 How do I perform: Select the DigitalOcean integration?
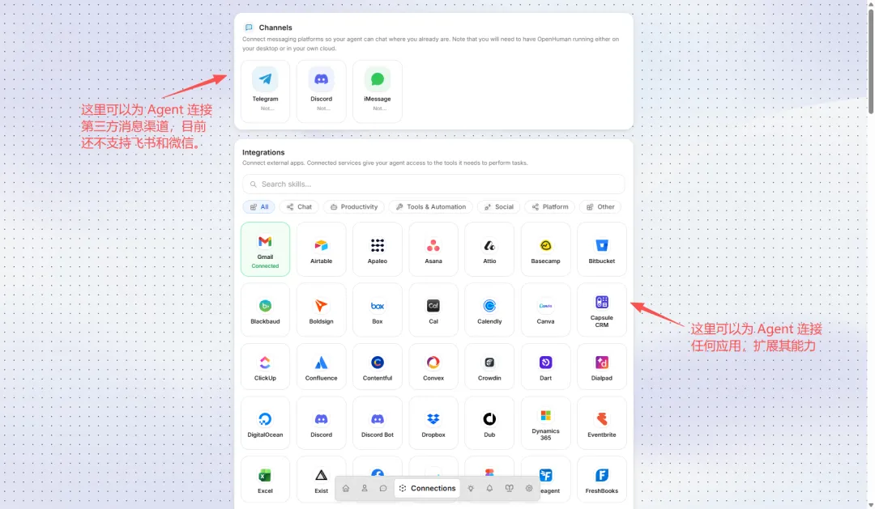265,423
